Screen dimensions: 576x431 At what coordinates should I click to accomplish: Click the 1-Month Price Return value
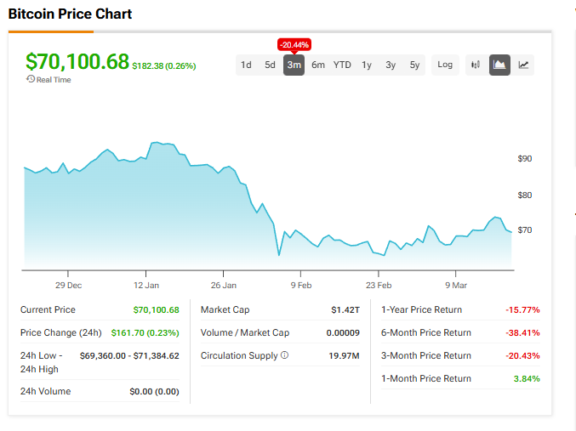pos(528,378)
